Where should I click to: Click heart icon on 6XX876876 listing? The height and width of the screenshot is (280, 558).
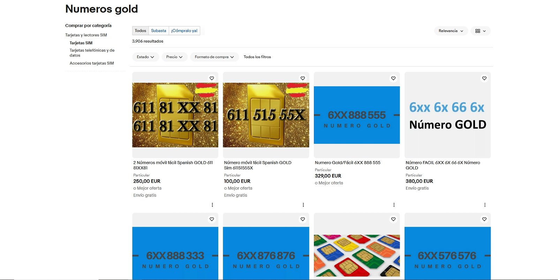(x=302, y=219)
